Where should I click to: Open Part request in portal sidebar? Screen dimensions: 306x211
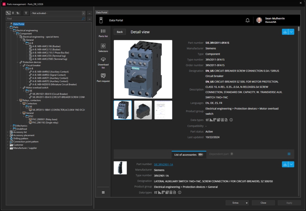(x=103, y=78)
